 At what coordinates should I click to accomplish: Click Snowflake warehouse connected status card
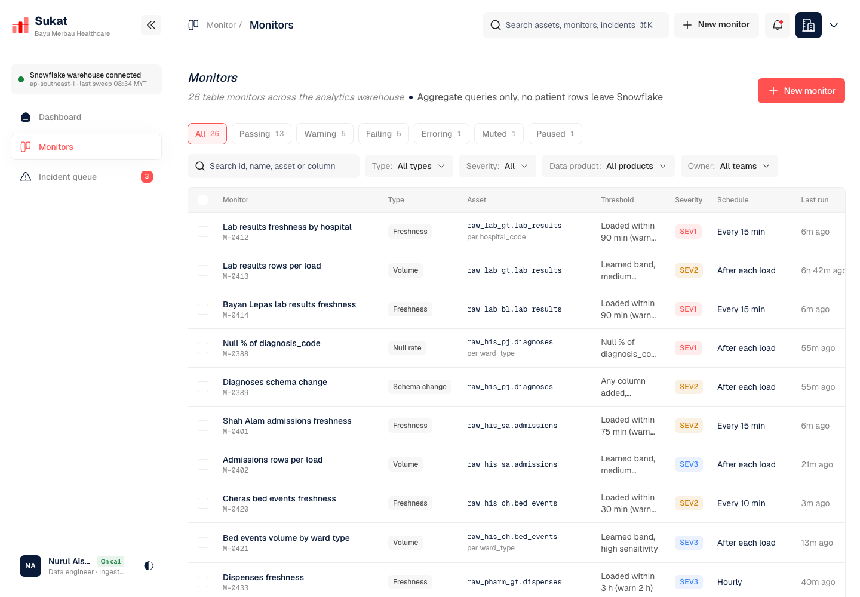[x=86, y=79]
